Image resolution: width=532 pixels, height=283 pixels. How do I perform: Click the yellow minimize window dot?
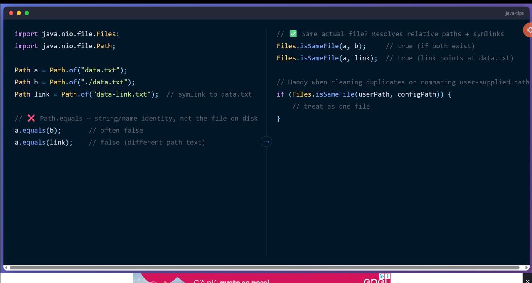(19, 13)
